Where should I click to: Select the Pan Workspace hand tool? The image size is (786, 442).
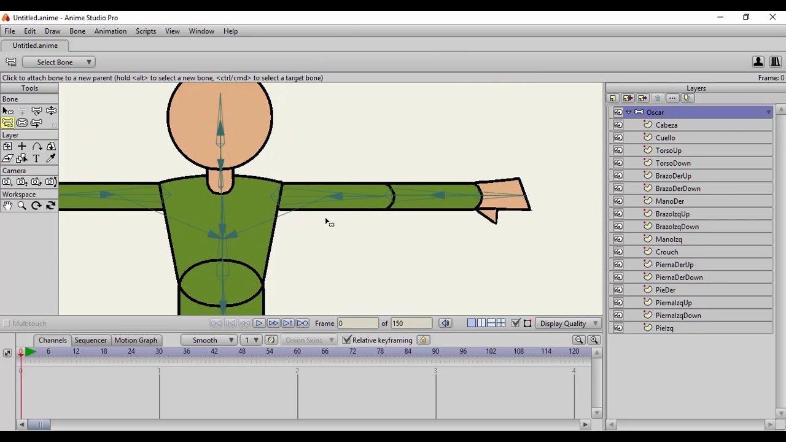point(7,206)
